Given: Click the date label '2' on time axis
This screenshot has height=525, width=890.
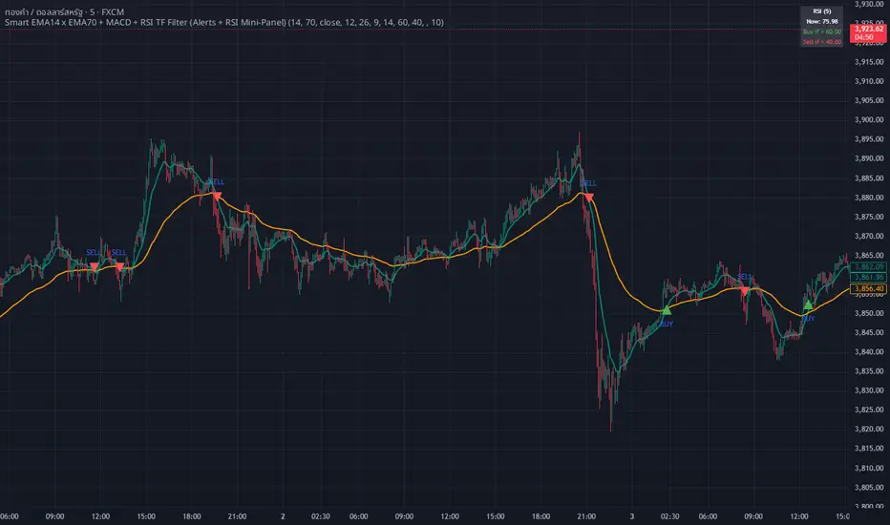Looking at the screenshot, I should (283, 516).
